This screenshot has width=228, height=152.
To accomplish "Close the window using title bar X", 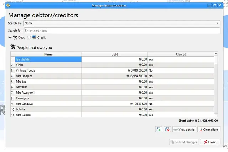I will (x=220, y=6).
